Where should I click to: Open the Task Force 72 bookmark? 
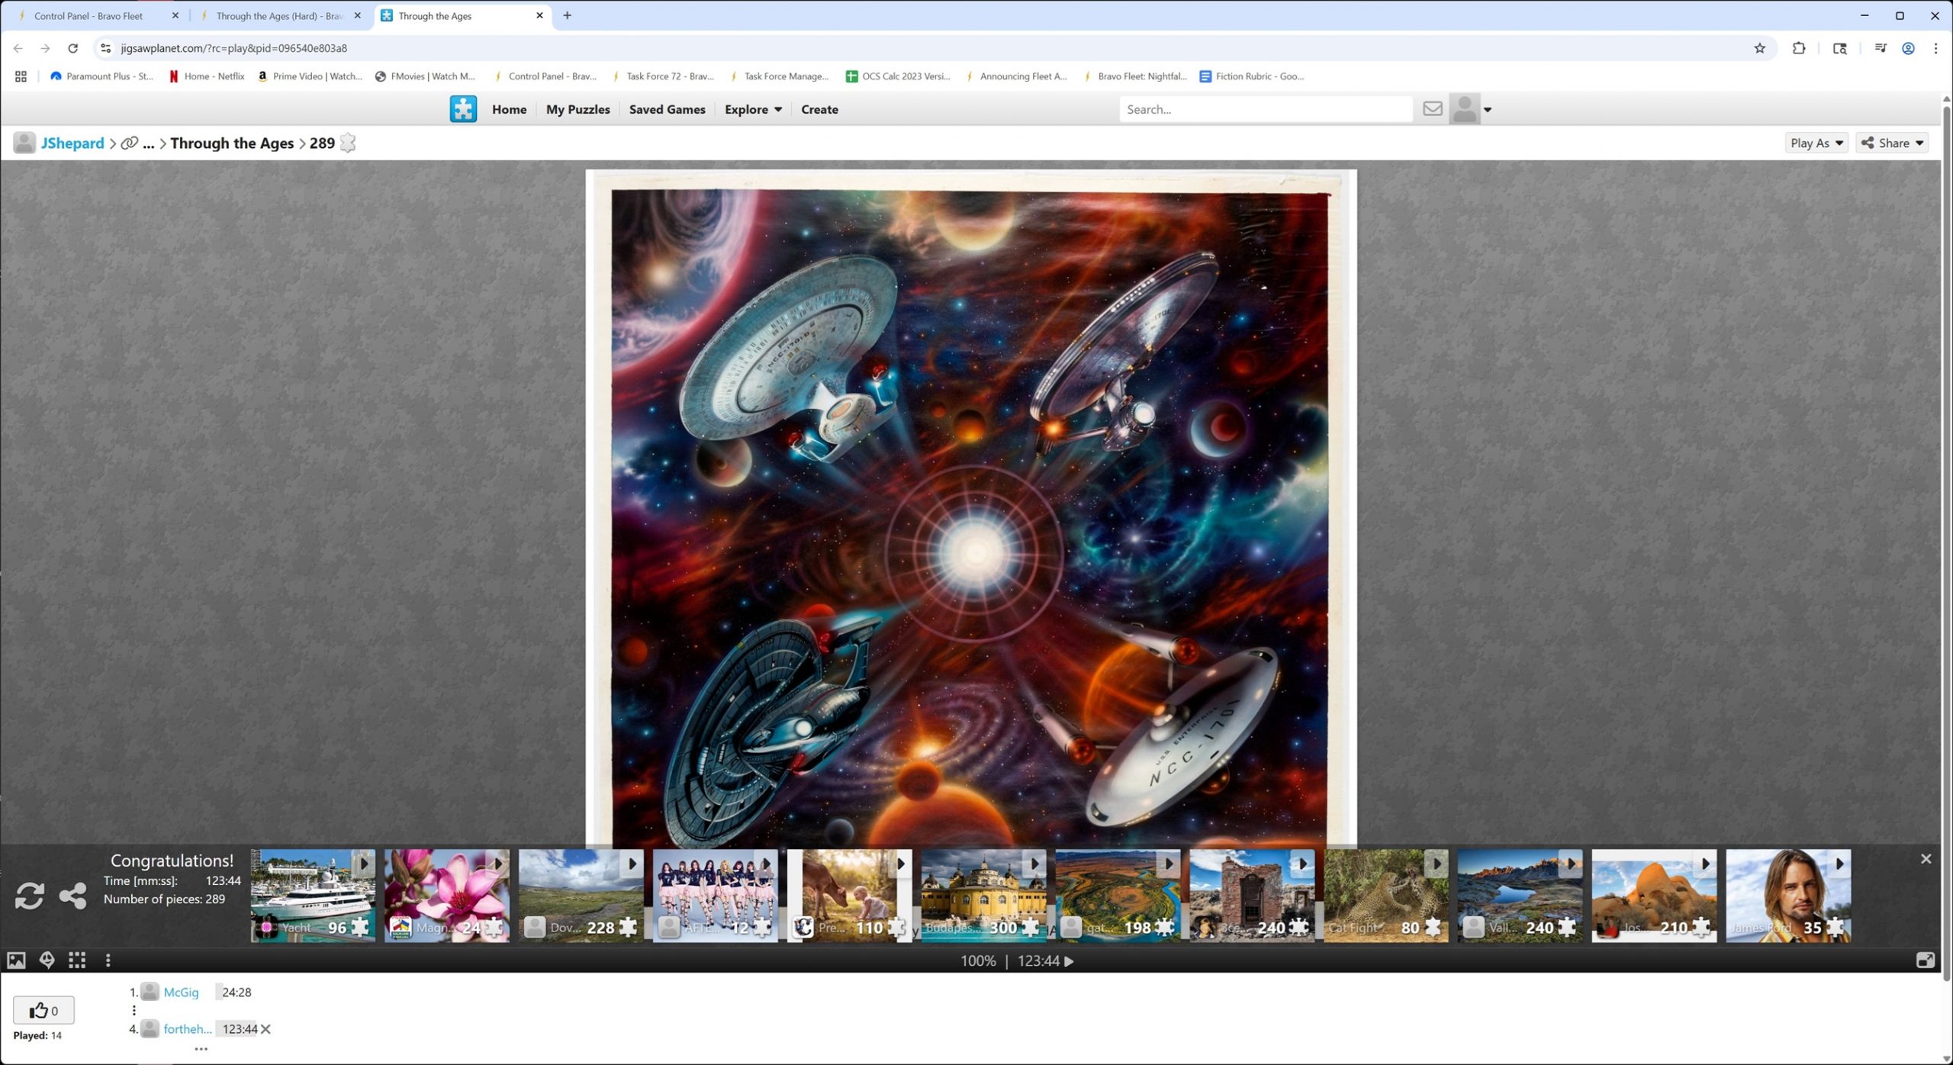(x=662, y=76)
